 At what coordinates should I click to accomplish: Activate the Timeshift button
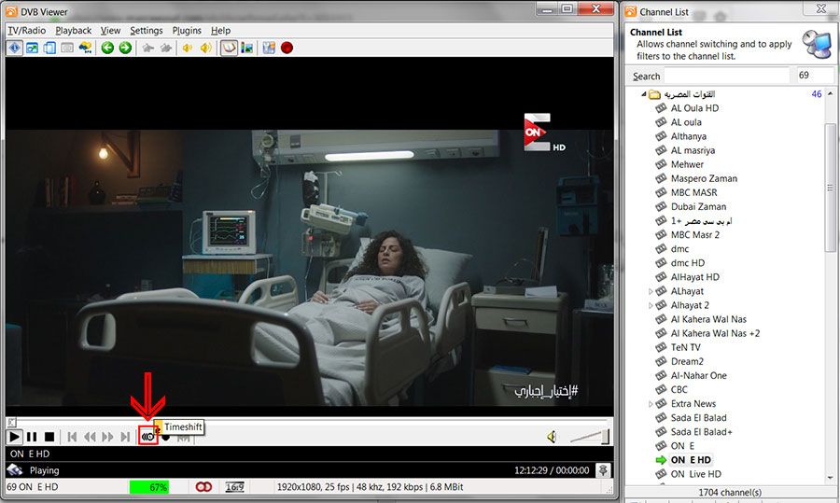[x=147, y=437]
